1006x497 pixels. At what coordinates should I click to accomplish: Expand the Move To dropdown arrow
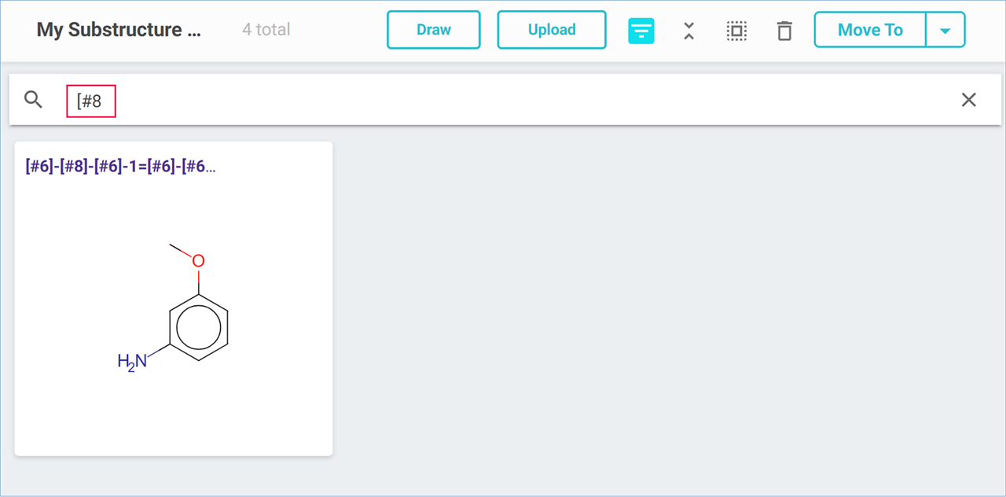tap(945, 31)
